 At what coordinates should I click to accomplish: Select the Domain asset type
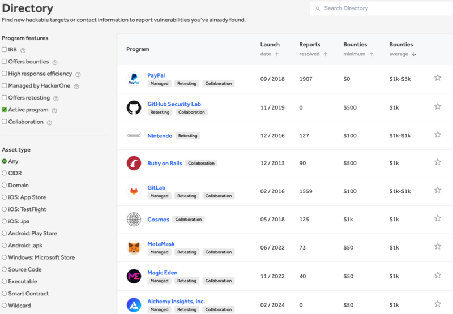(x=5, y=185)
